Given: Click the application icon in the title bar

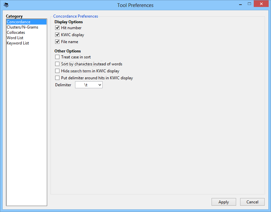Looking at the screenshot, I should (6, 5).
